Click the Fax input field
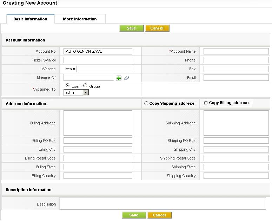The height and width of the screenshot is (221, 272). click(236, 69)
